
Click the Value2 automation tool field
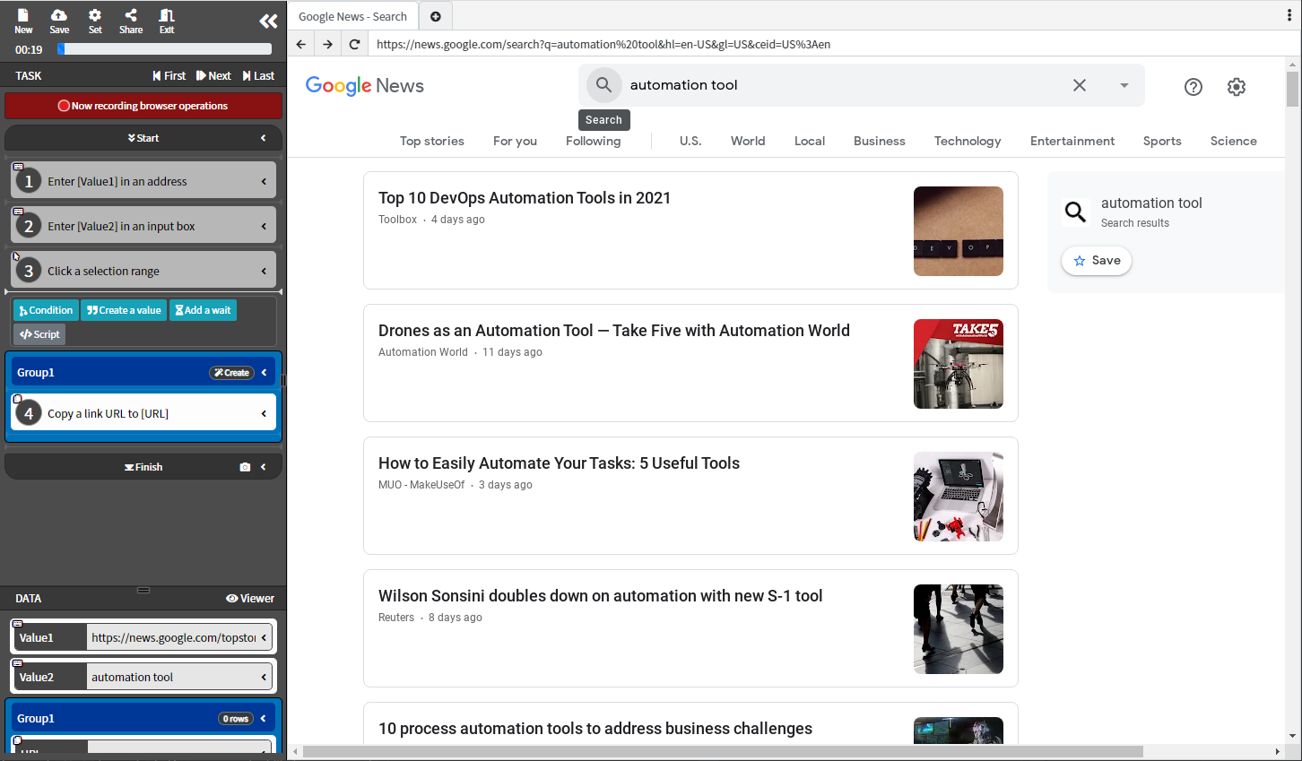click(173, 677)
